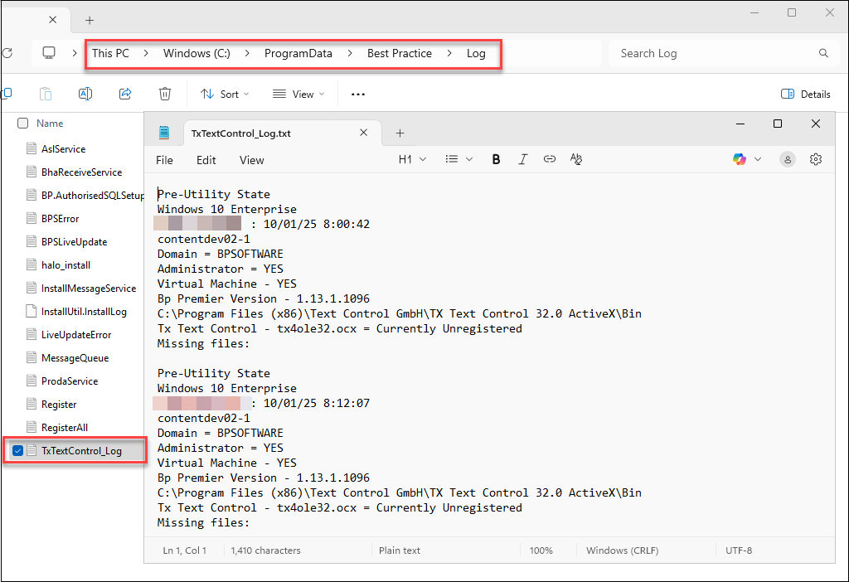Image resolution: width=849 pixels, height=582 pixels.
Task: Toggle the Details pane button
Action: 806,95
